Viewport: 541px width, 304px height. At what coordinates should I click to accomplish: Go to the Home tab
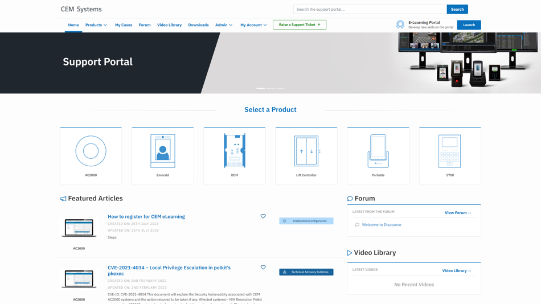point(73,25)
